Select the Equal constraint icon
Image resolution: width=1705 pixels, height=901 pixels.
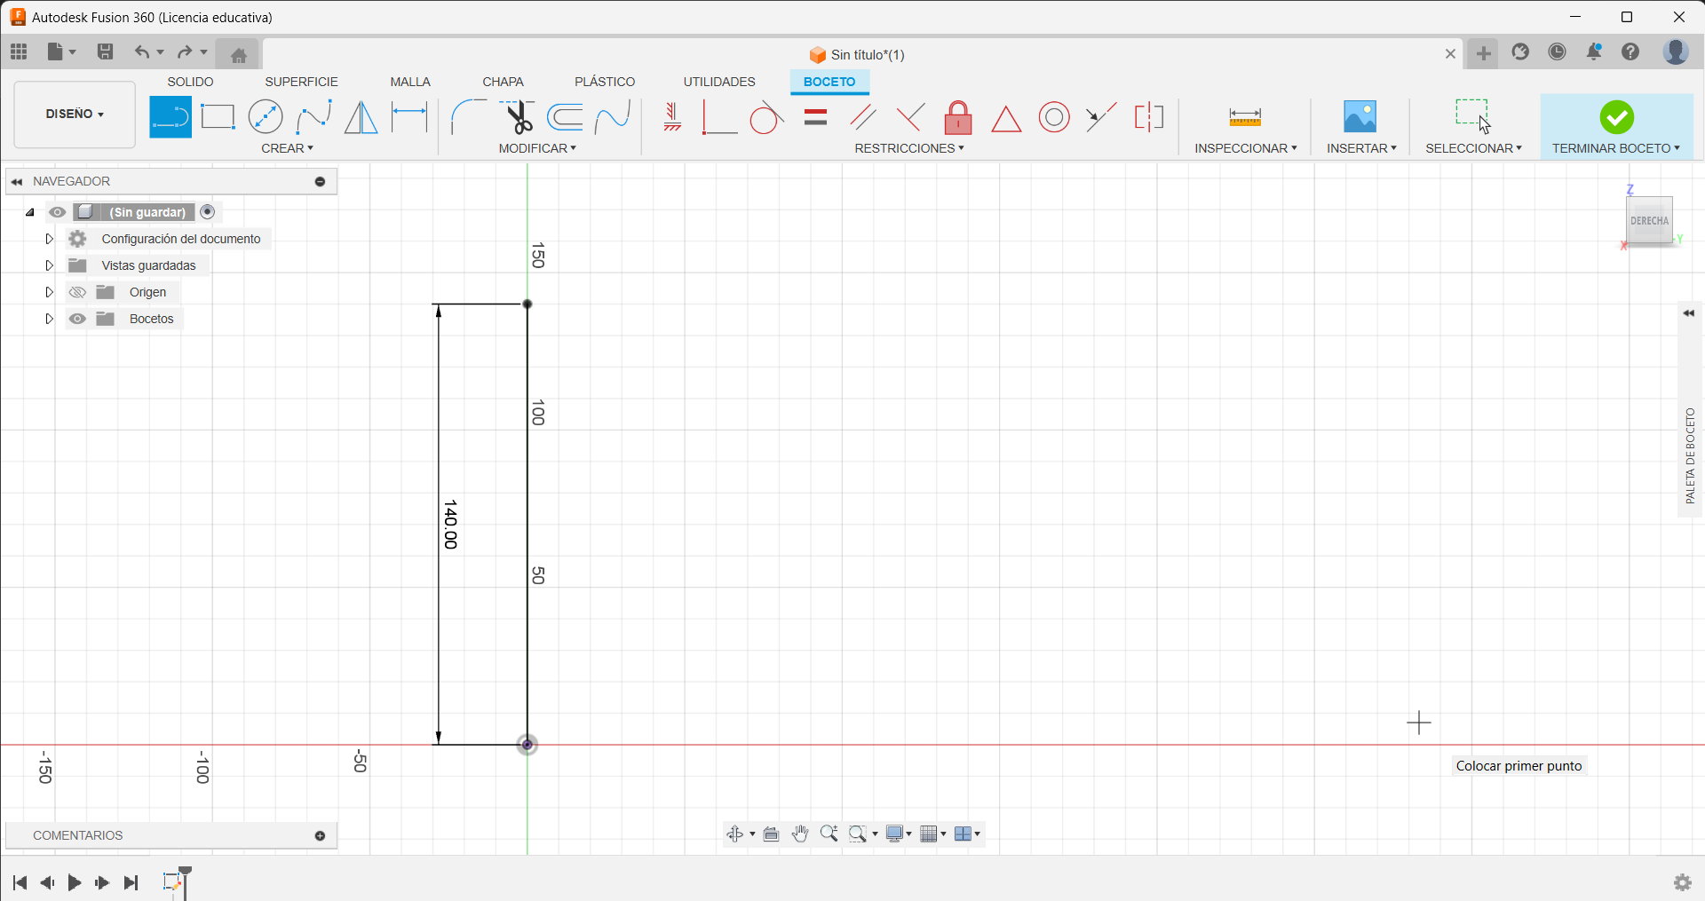pos(815,117)
